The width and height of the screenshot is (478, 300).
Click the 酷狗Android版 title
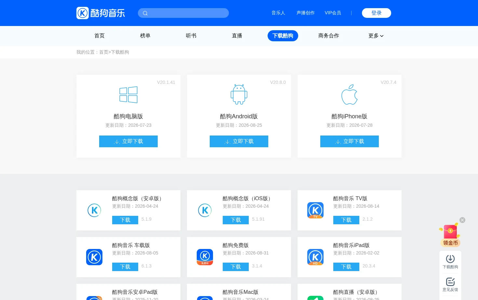tap(239, 116)
